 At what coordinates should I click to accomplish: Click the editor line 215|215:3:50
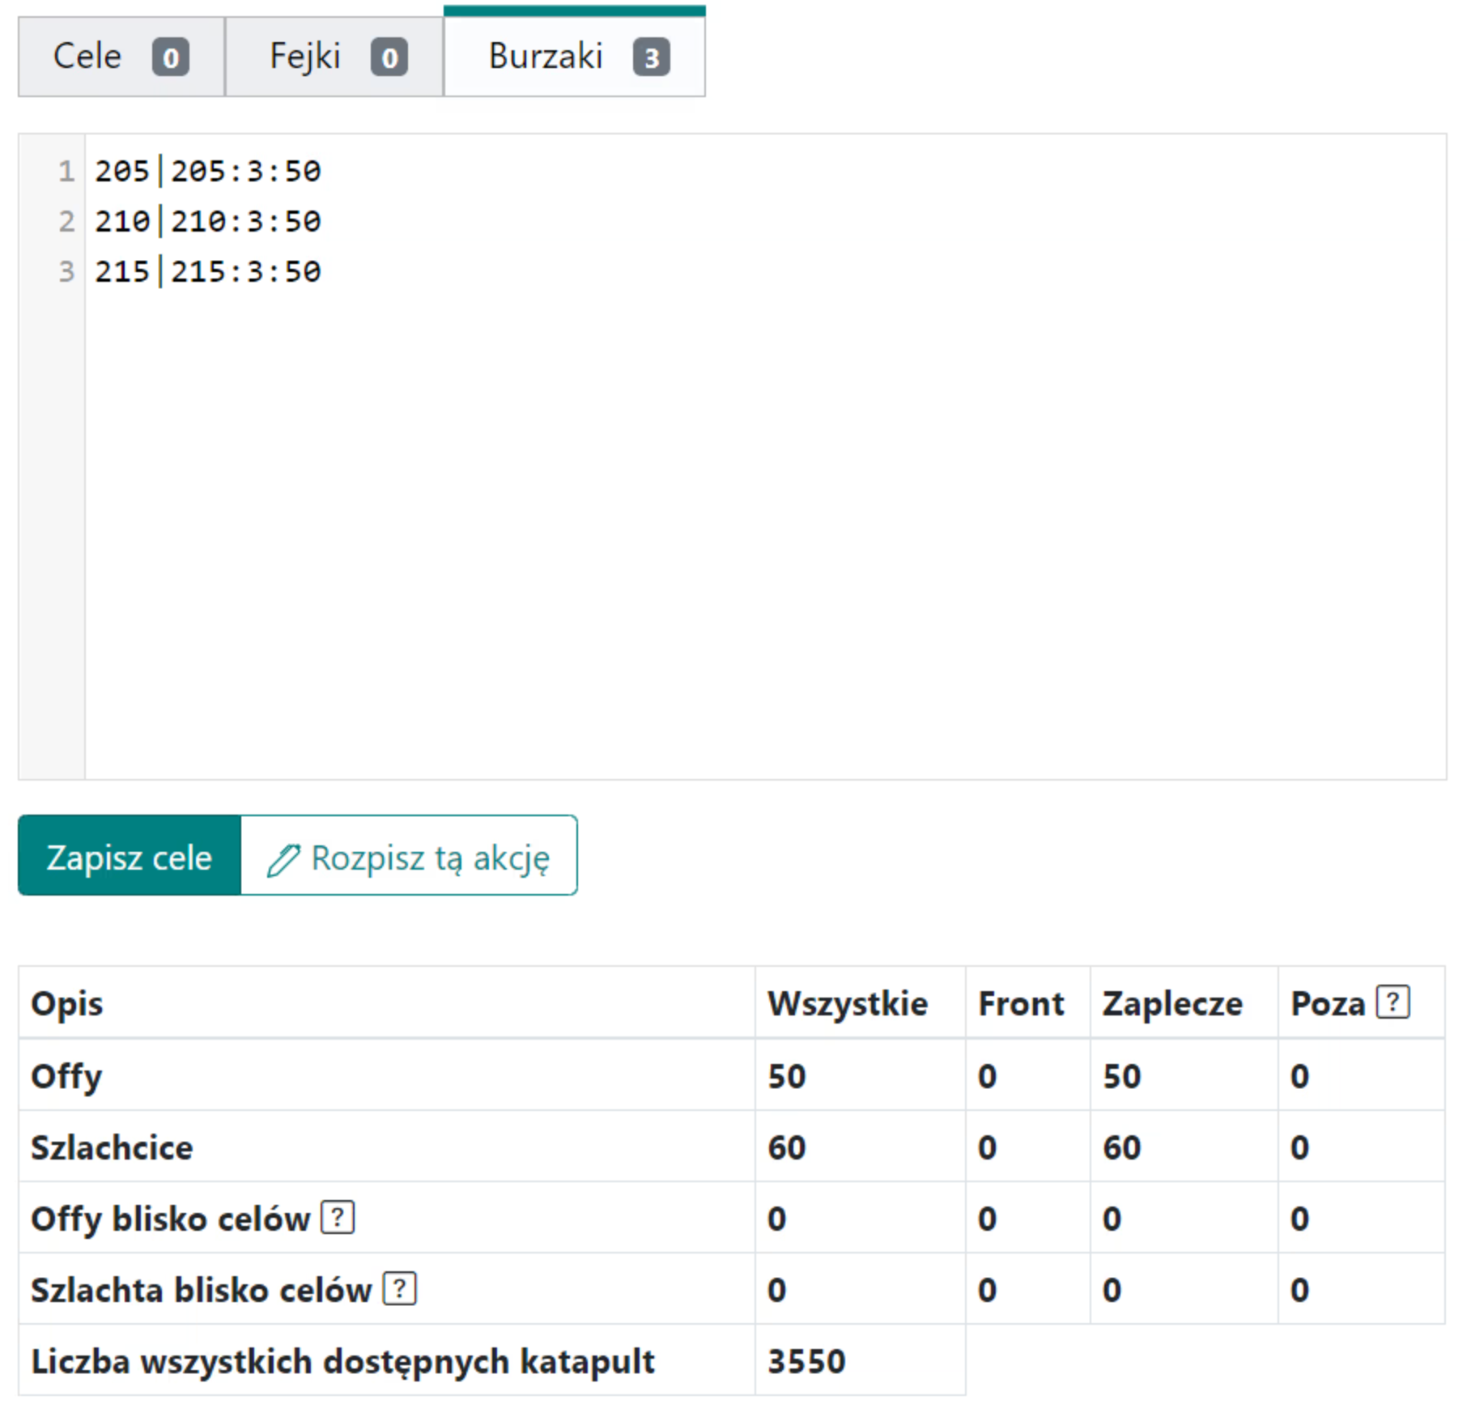pos(208,272)
